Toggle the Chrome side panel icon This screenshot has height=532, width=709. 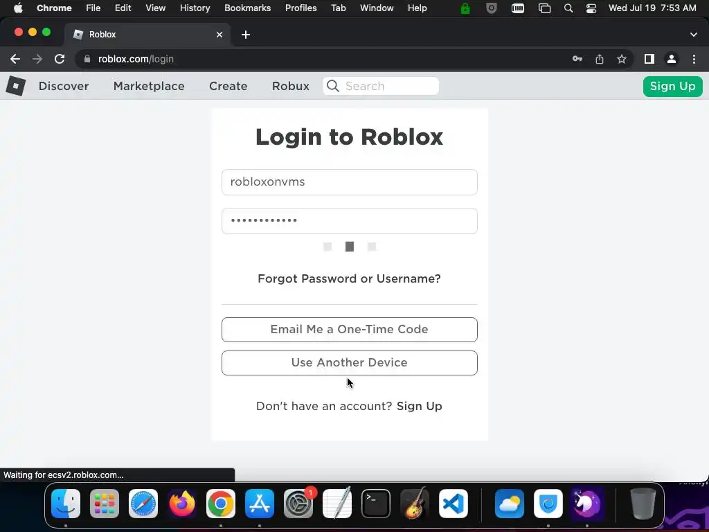pyautogui.click(x=649, y=59)
